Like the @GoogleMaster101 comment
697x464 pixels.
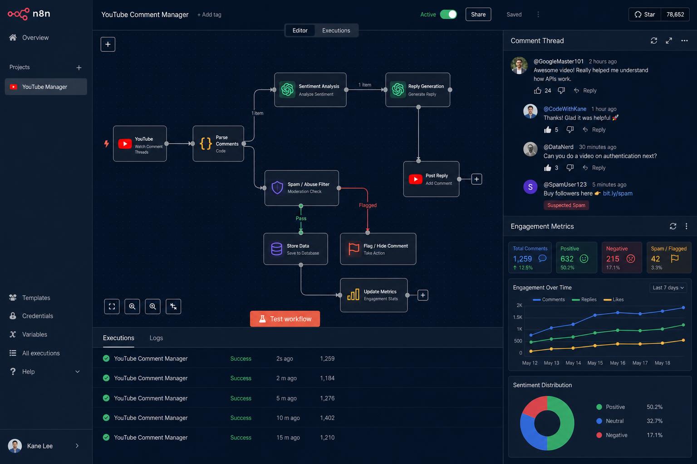tap(538, 91)
